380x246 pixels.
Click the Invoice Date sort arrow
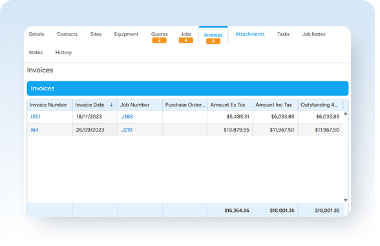(x=111, y=105)
